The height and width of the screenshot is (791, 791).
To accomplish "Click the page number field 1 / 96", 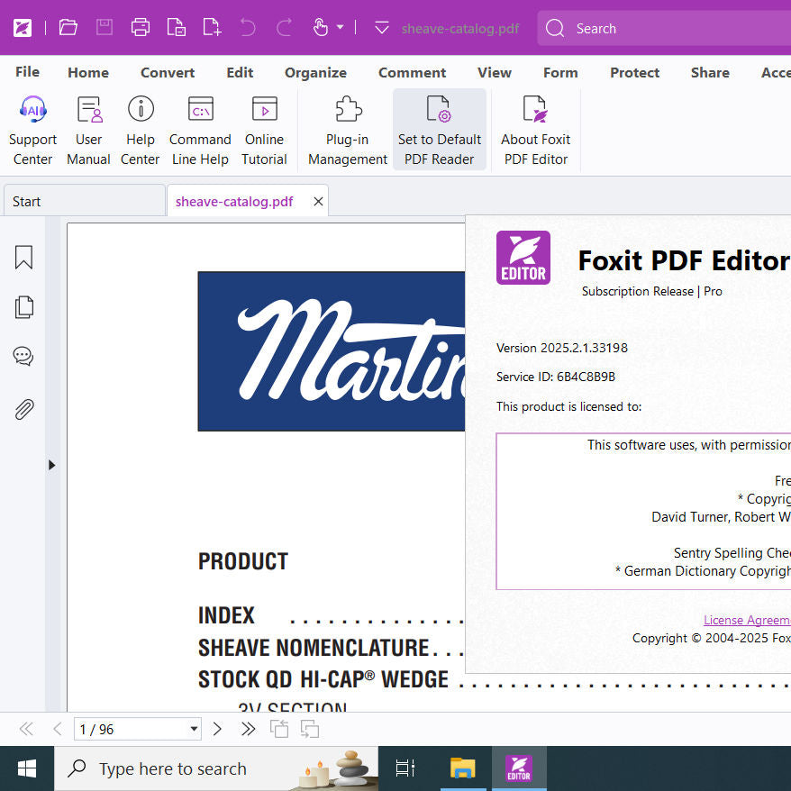I will pyautogui.click(x=131, y=729).
